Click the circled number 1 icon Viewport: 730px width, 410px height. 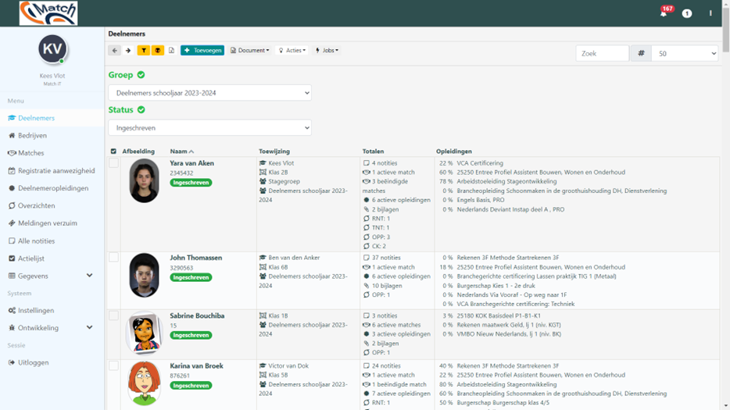click(687, 13)
